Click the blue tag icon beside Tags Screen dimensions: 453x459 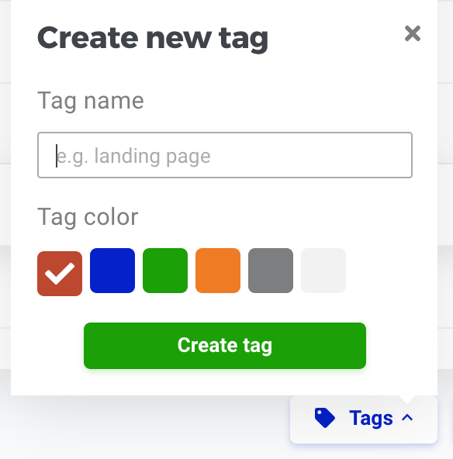(325, 418)
